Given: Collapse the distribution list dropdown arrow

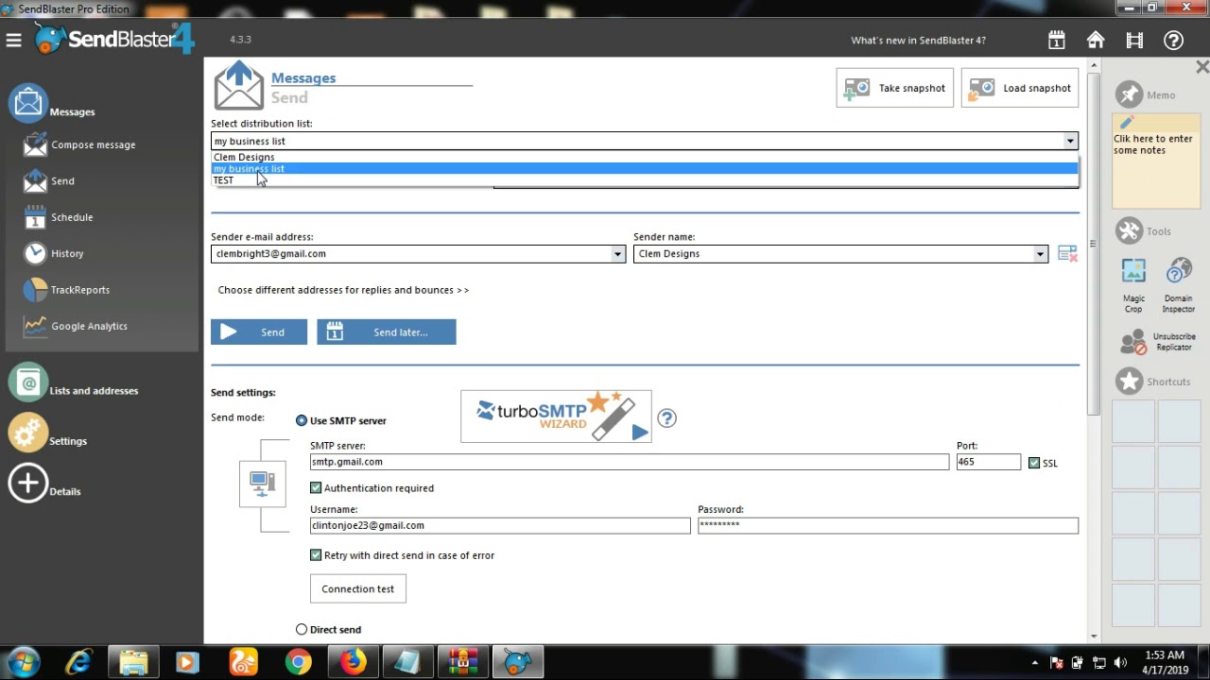Looking at the screenshot, I should coord(1070,141).
